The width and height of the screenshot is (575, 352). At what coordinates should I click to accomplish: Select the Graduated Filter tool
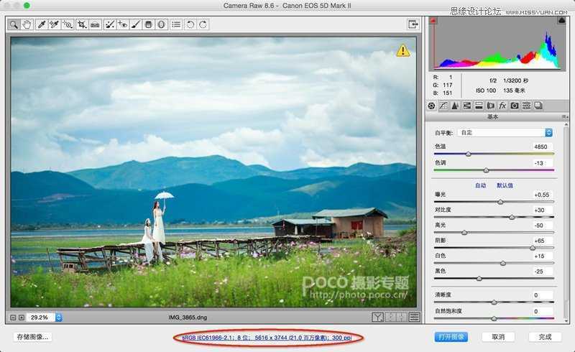(148, 24)
